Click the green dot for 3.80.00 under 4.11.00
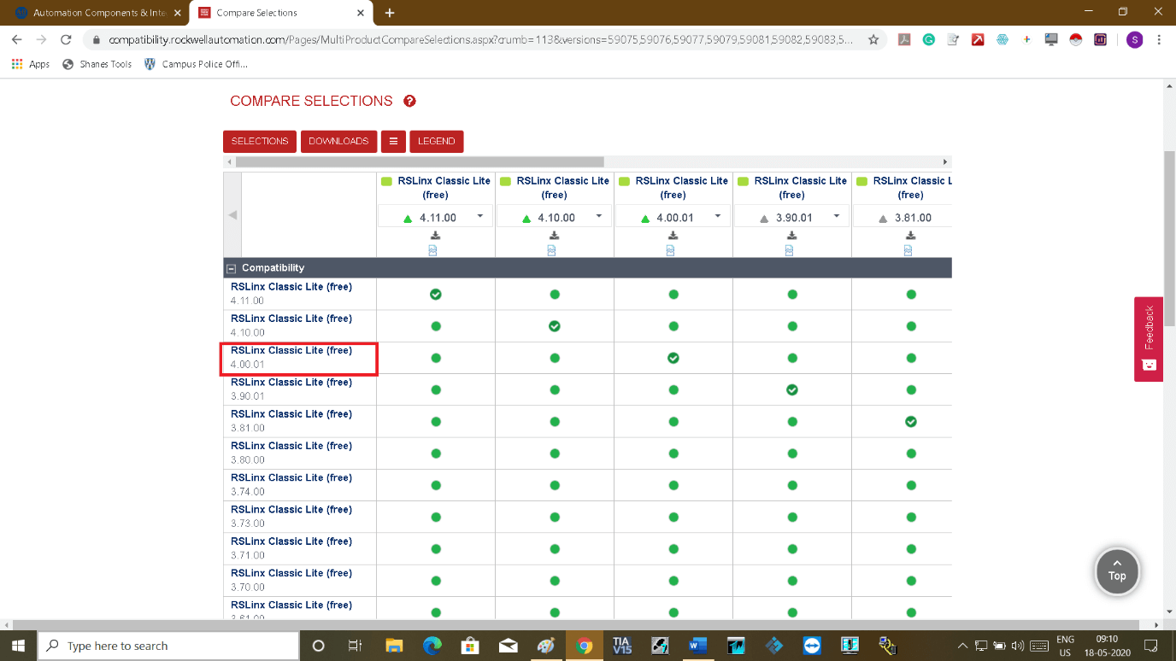The width and height of the screenshot is (1176, 661). pos(436,453)
